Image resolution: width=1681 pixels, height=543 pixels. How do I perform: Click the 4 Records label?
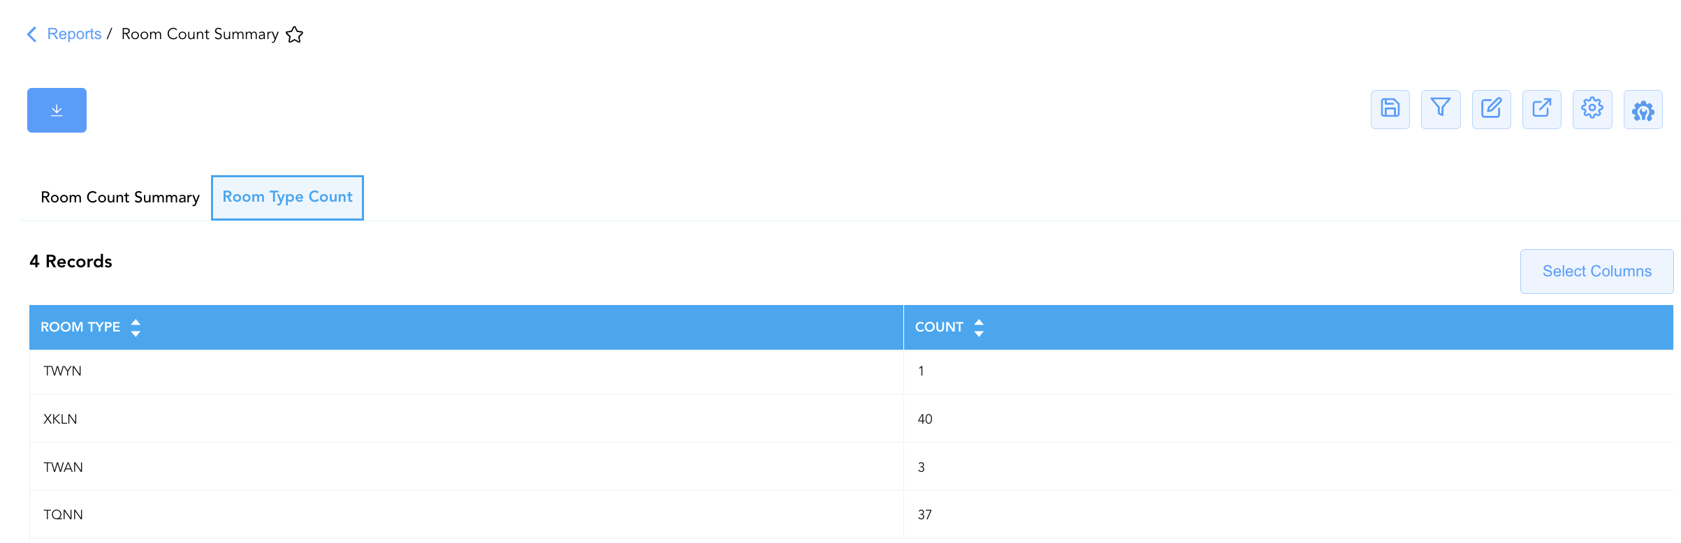pyautogui.click(x=71, y=262)
